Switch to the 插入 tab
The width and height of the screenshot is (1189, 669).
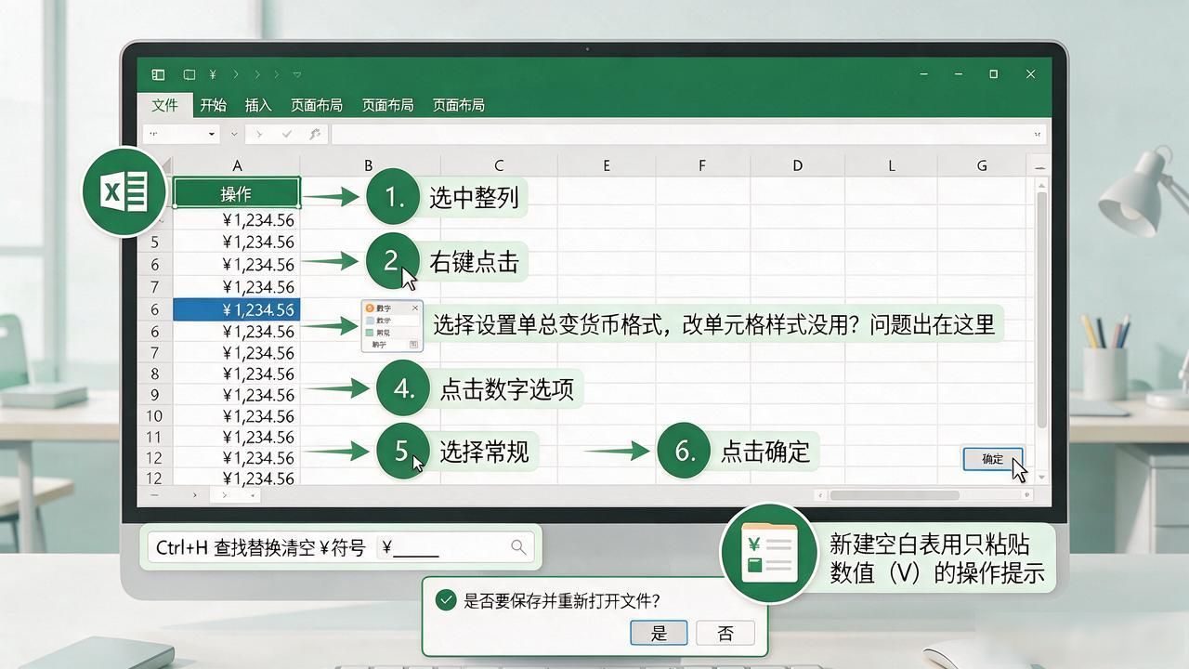(258, 105)
